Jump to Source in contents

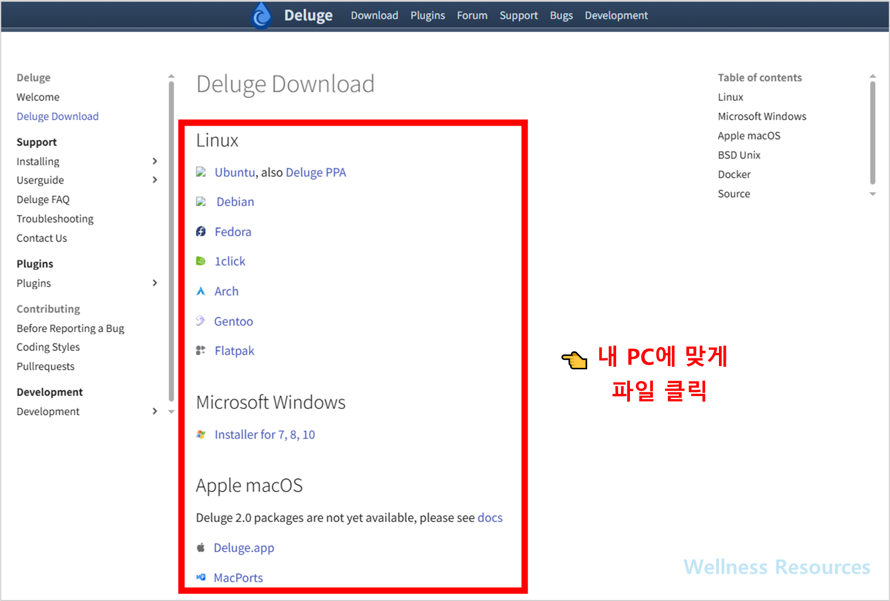[734, 194]
